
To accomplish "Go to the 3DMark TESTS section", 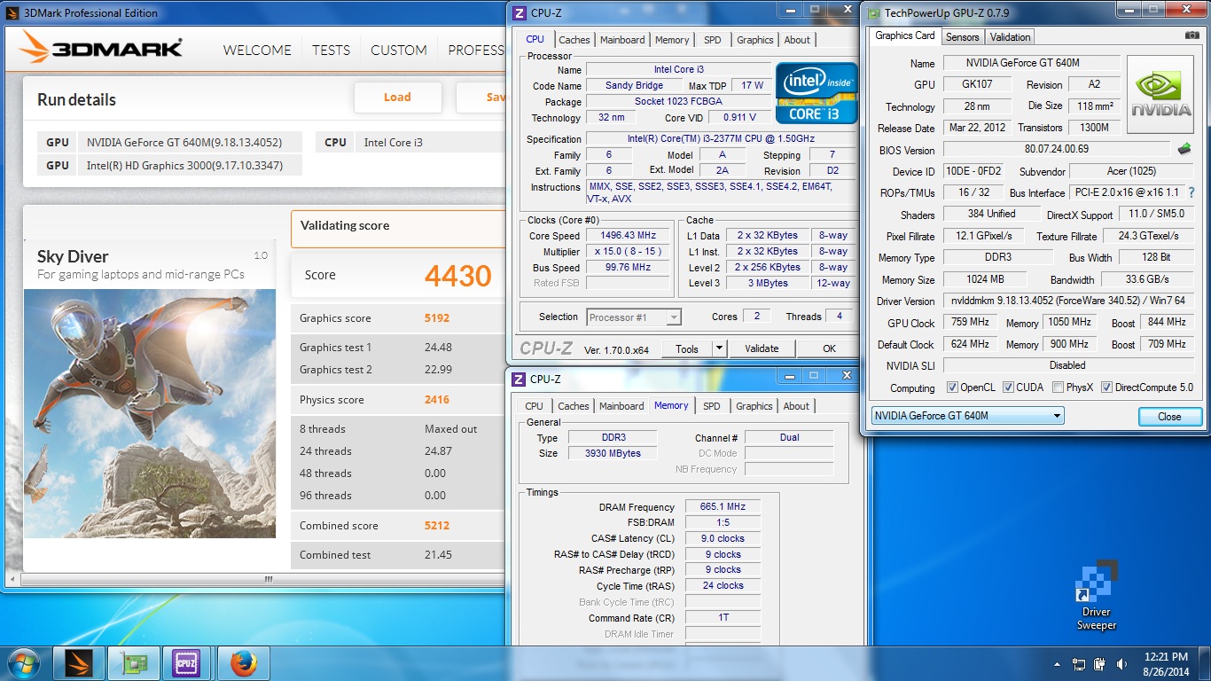I will (331, 51).
